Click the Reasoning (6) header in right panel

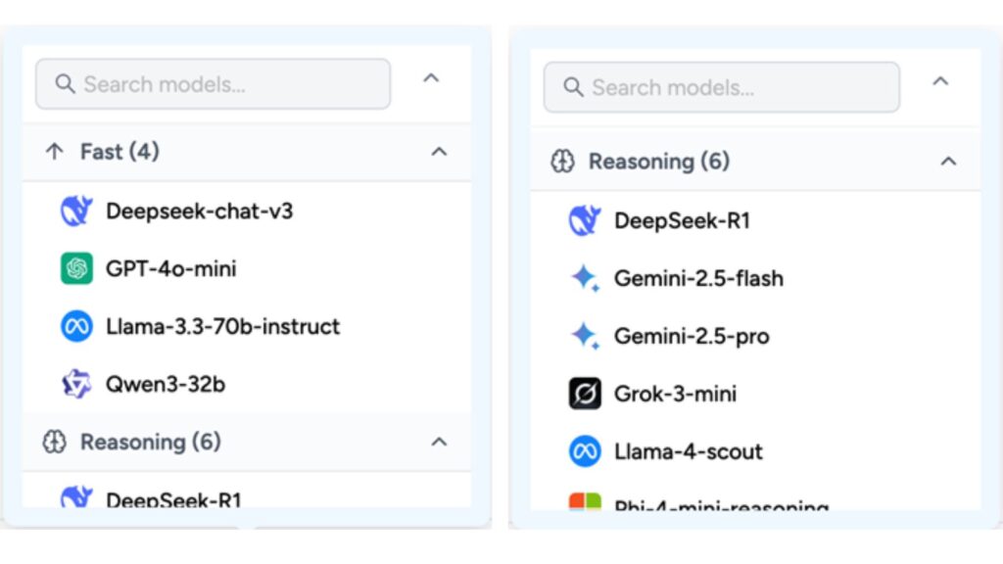point(755,162)
